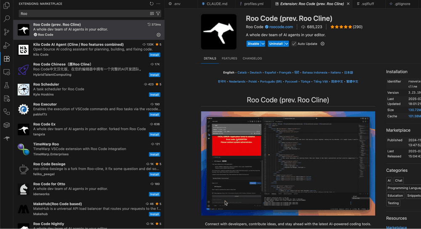Viewport: 421px width, 229px height.
Task: Open the Explorer view in activity bar
Action: pyautogui.click(x=6, y=5)
